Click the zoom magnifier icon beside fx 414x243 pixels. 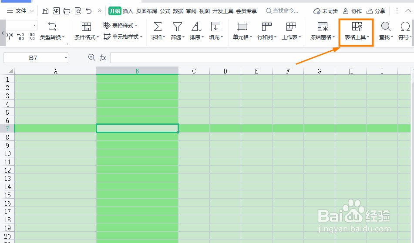point(91,57)
